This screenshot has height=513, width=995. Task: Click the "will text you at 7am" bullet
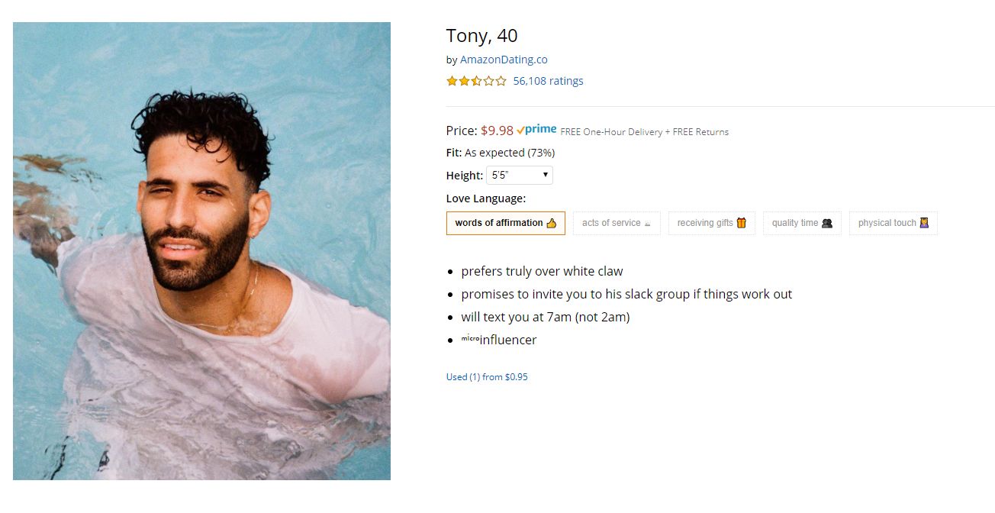[545, 317]
